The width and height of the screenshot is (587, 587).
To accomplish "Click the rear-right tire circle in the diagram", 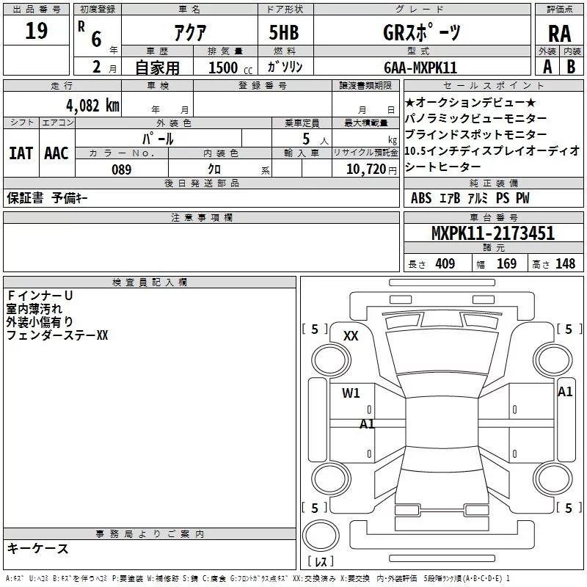I will point(553,478).
